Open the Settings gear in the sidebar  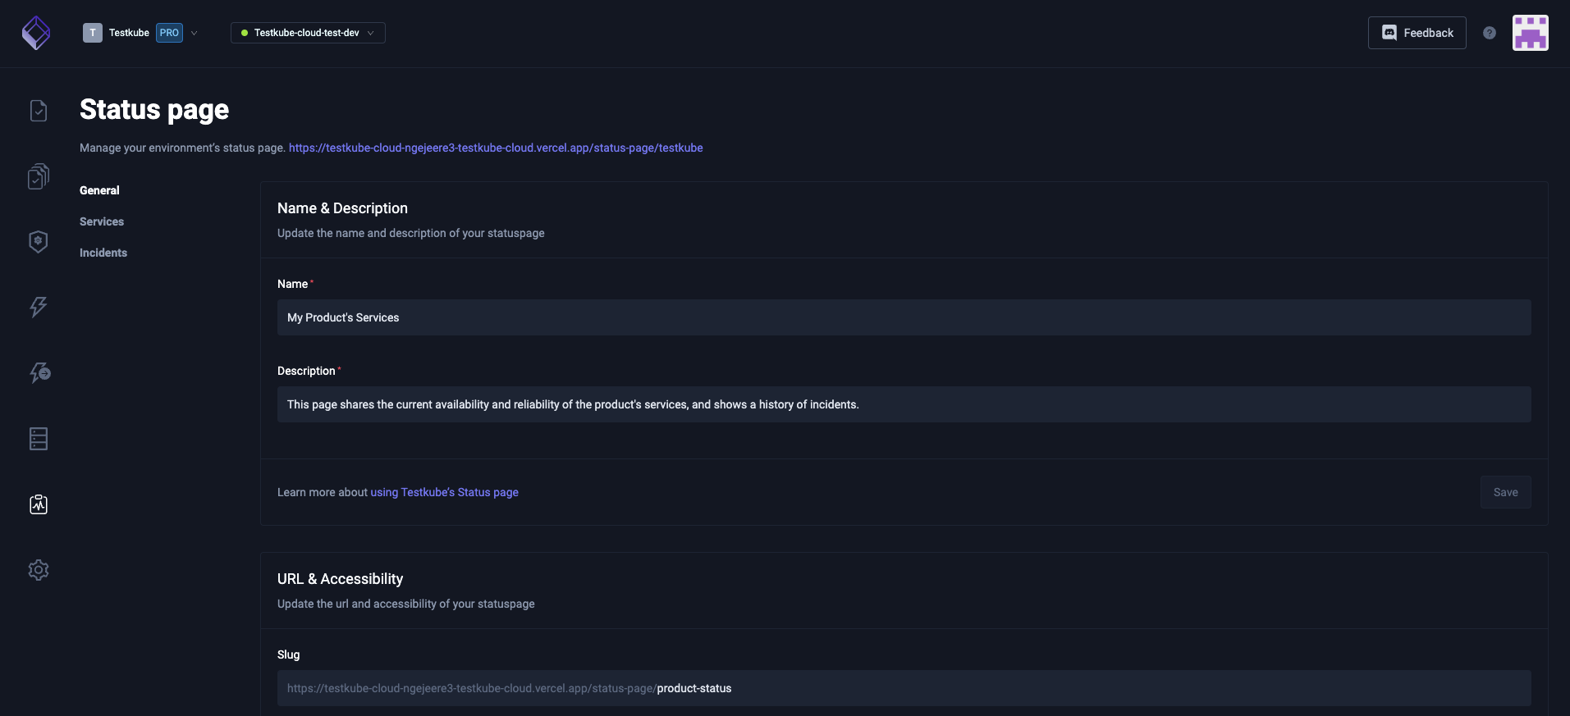click(x=38, y=570)
